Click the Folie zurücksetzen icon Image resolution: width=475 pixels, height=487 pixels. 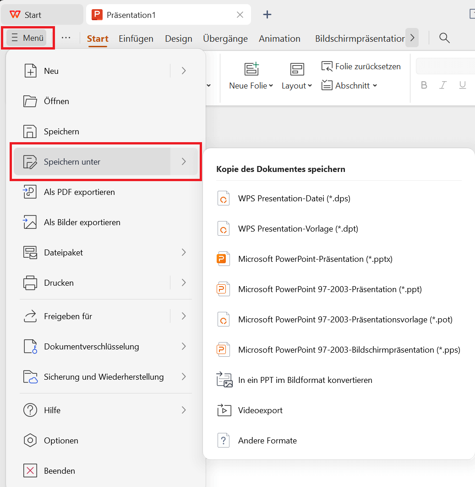click(x=327, y=66)
